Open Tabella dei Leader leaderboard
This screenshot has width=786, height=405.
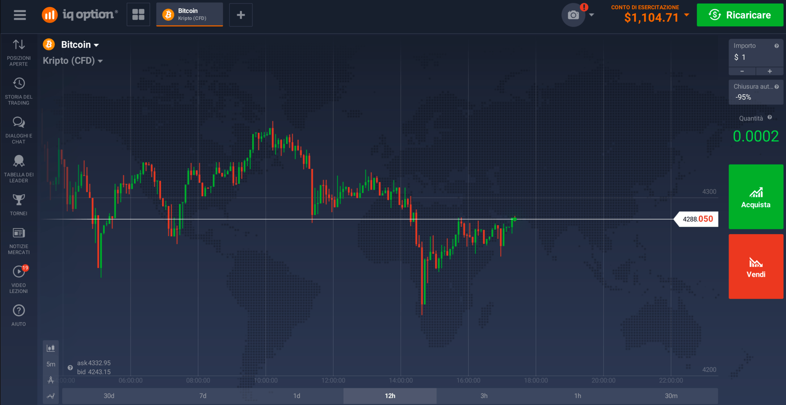pos(19,169)
